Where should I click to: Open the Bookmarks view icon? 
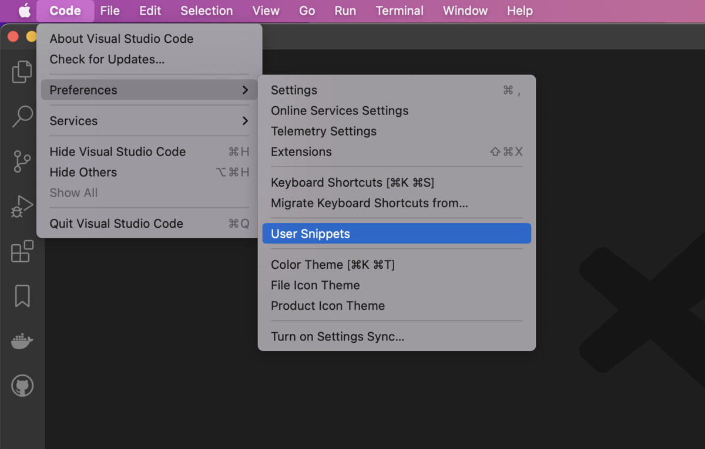[x=22, y=296]
